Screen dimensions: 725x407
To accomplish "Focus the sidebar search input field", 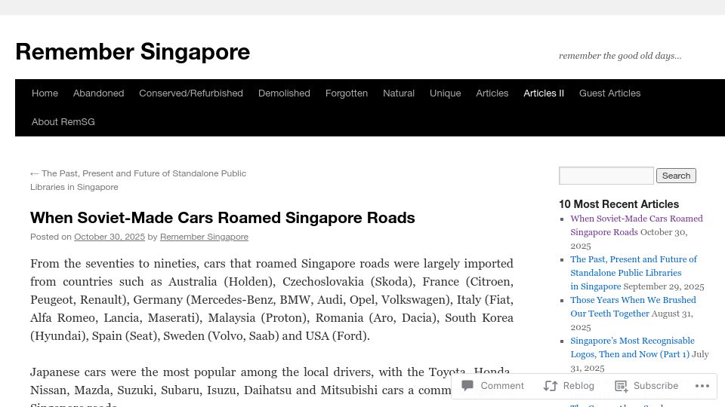I will point(606,176).
